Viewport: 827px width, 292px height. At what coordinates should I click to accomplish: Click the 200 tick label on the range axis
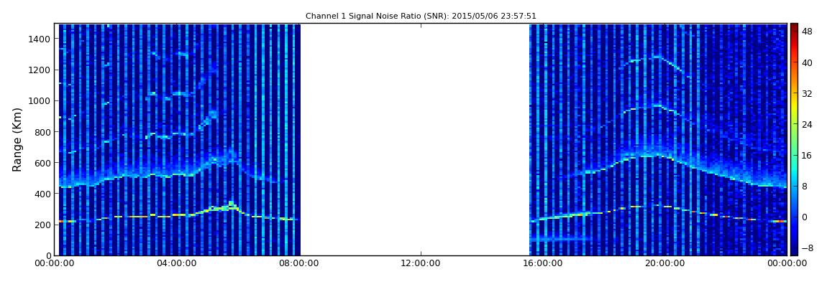42,225
